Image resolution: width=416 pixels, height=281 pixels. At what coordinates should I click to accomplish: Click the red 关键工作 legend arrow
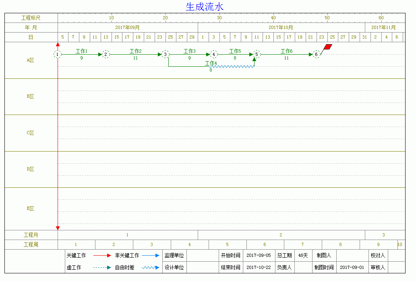[x=102, y=256]
